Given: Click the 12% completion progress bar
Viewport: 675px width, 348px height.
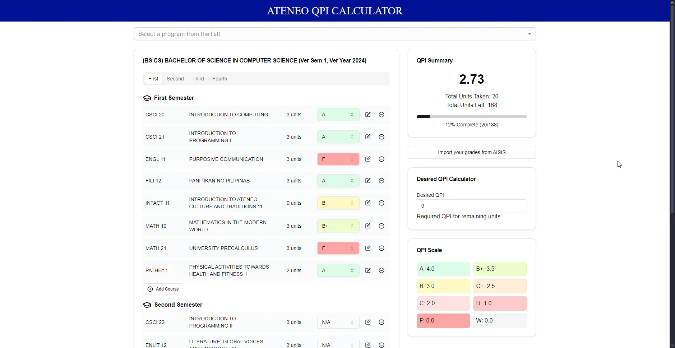Looking at the screenshot, I should [471, 117].
